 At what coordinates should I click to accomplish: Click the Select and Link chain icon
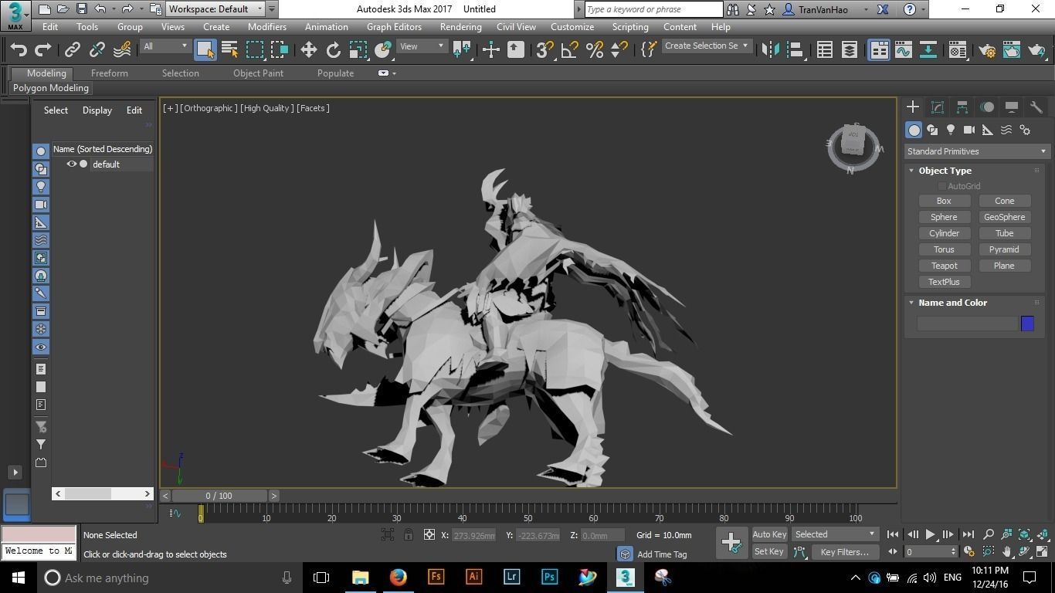[x=72, y=49]
